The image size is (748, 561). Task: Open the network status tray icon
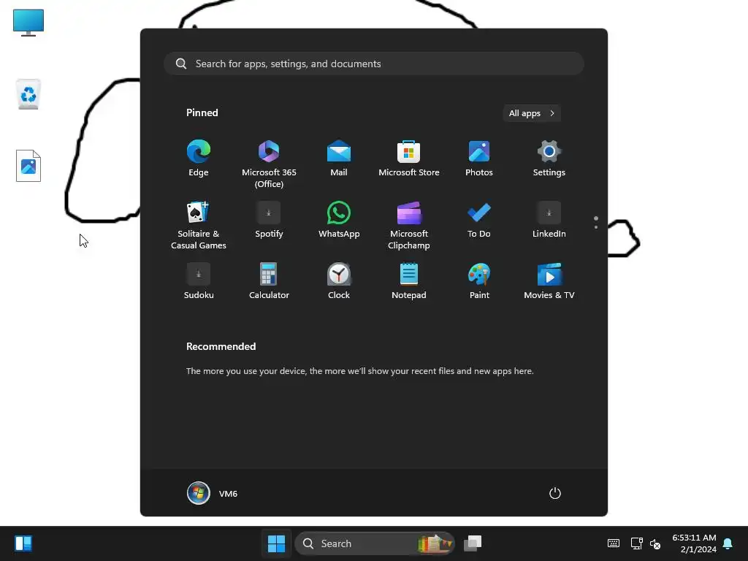click(636, 543)
